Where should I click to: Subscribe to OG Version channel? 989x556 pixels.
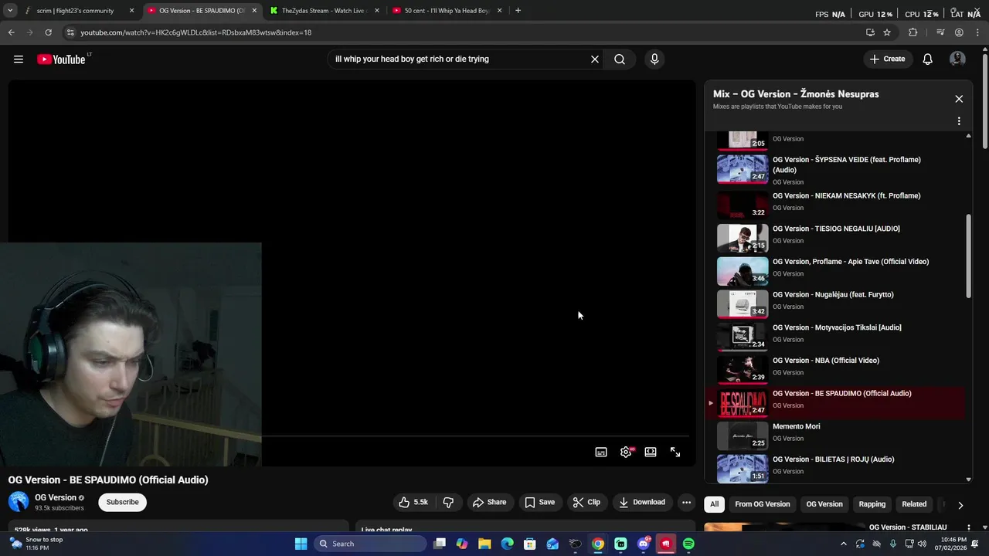(x=122, y=502)
